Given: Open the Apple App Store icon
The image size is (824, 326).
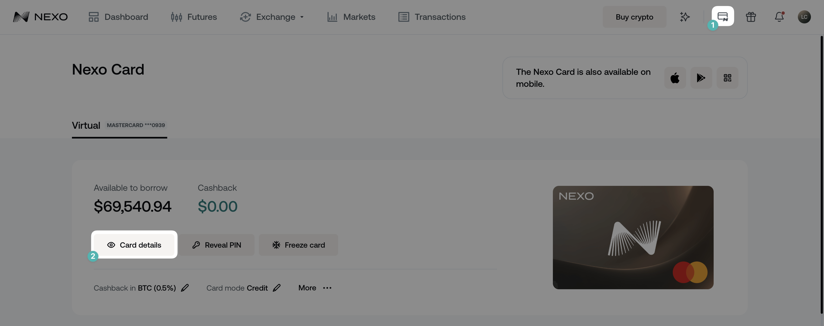Looking at the screenshot, I should tap(675, 78).
